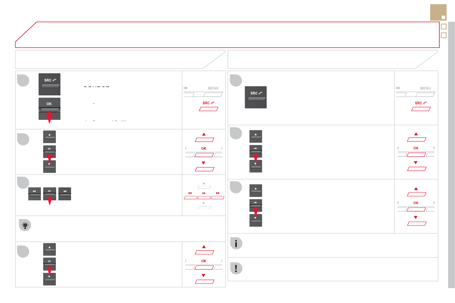Click the MENU label in the right panel diagram
This screenshot has width=455, height=303.
(x=425, y=89)
